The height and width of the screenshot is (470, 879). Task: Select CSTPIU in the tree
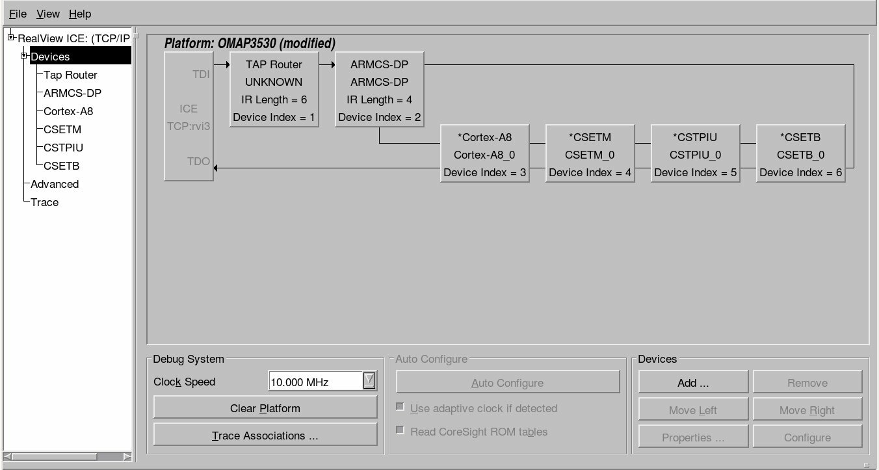[64, 148]
